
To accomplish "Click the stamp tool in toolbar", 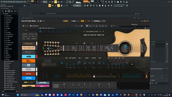I will [x=62, y=5].
